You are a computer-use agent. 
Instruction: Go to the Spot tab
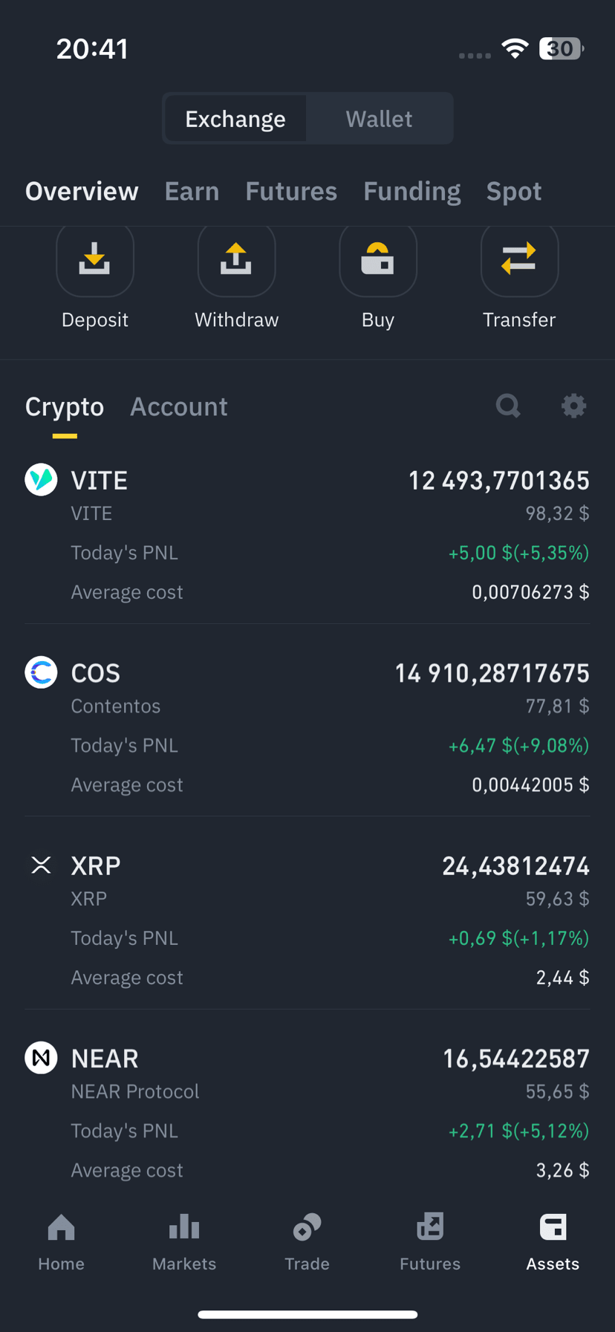coord(514,191)
